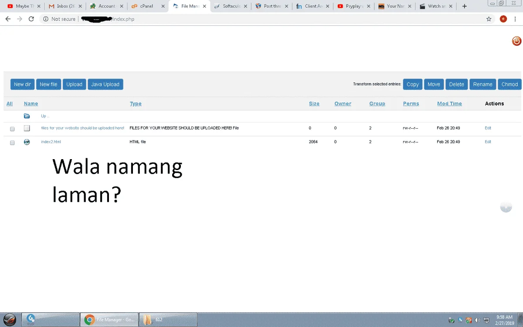
Task: Click 'HTML file' type text
Action: click(138, 142)
